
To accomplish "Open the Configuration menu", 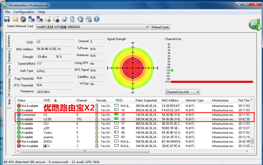I will [x=24, y=12].
